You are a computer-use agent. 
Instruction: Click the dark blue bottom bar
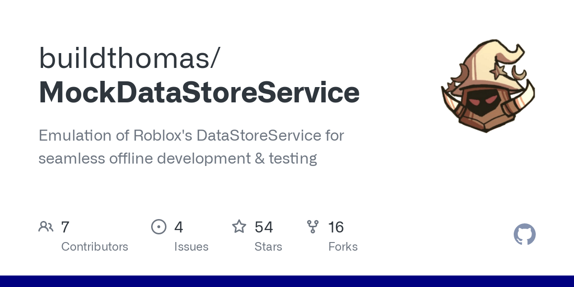click(x=287, y=281)
